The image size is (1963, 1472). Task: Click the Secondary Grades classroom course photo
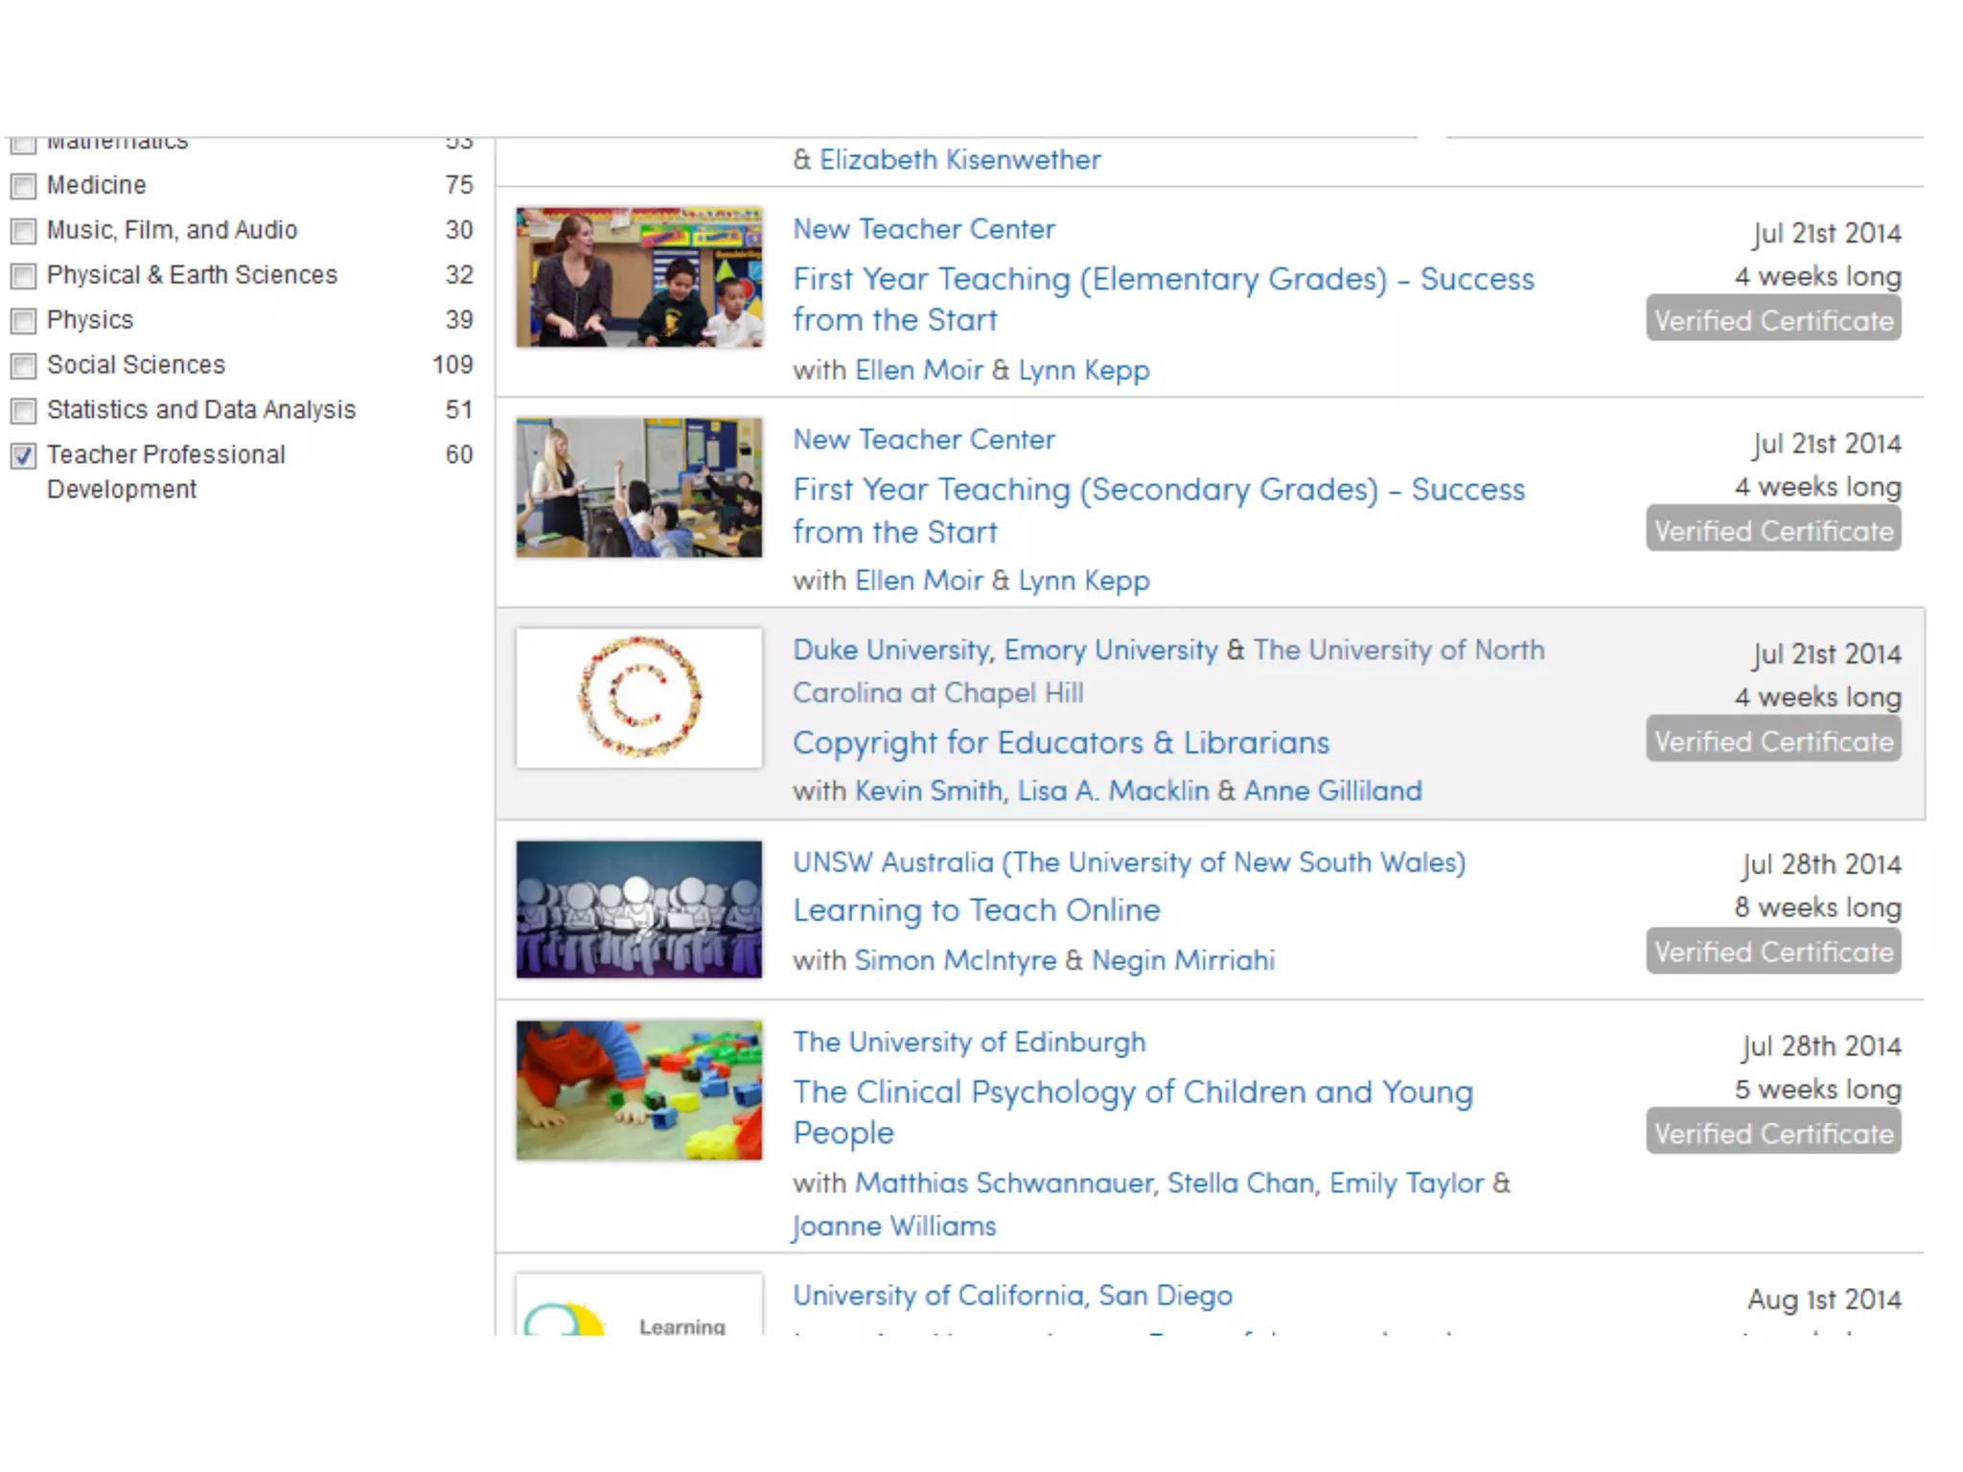[x=638, y=487]
